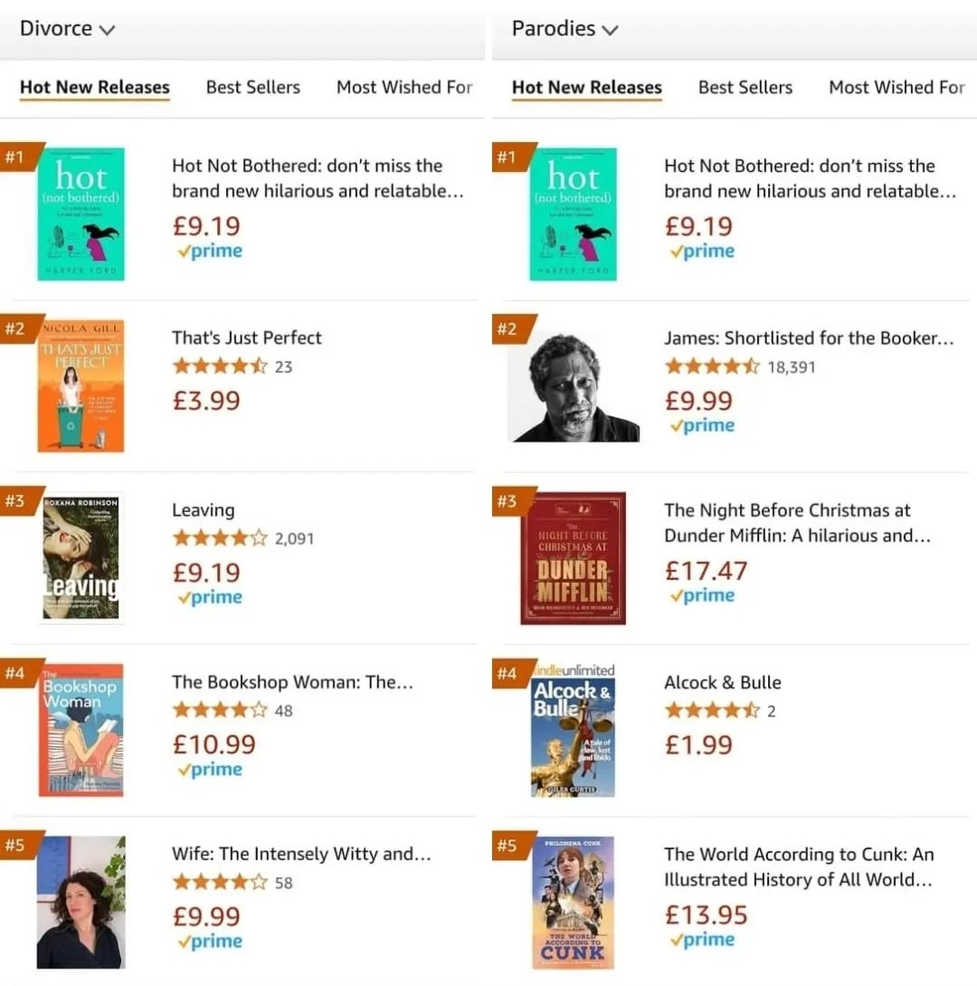Viewport: 977px width, 986px height.
Task: Switch to Best Sellers tab under Divorce
Action: pyautogui.click(x=252, y=88)
